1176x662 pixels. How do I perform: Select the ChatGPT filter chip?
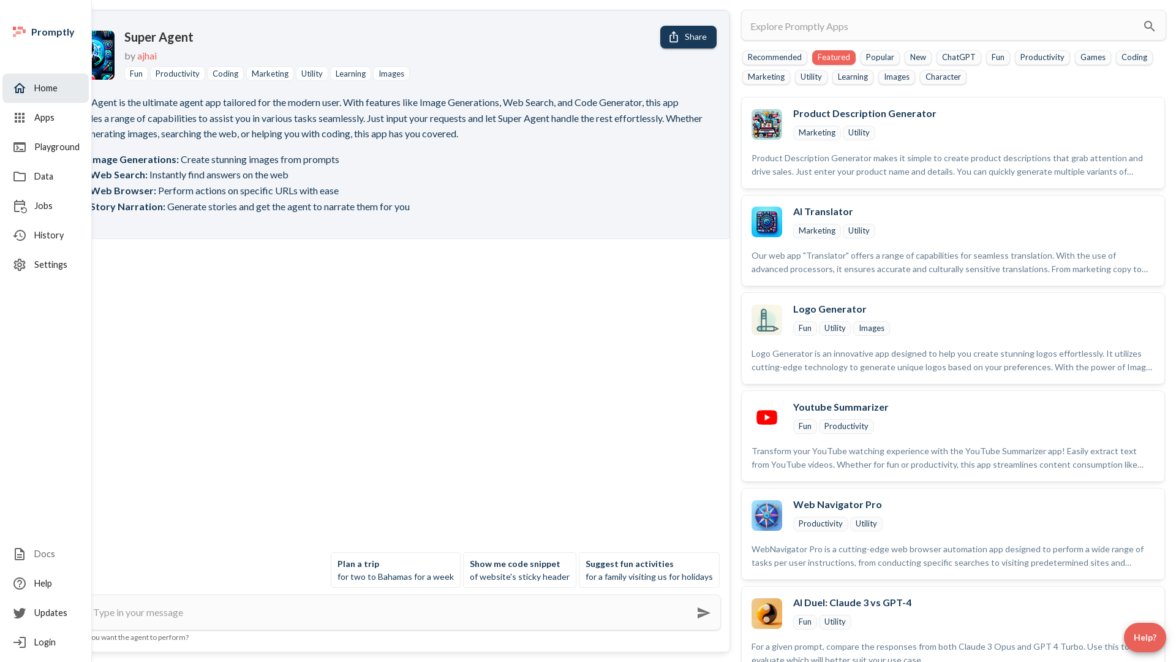coord(959,58)
